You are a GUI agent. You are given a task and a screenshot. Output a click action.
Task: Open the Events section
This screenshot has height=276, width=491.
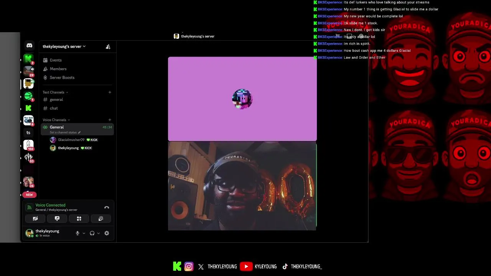tap(56, 60)
